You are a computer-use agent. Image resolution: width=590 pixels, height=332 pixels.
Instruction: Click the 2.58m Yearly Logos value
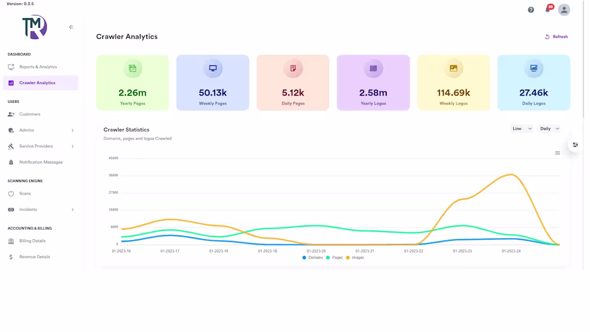pos(373,93)
